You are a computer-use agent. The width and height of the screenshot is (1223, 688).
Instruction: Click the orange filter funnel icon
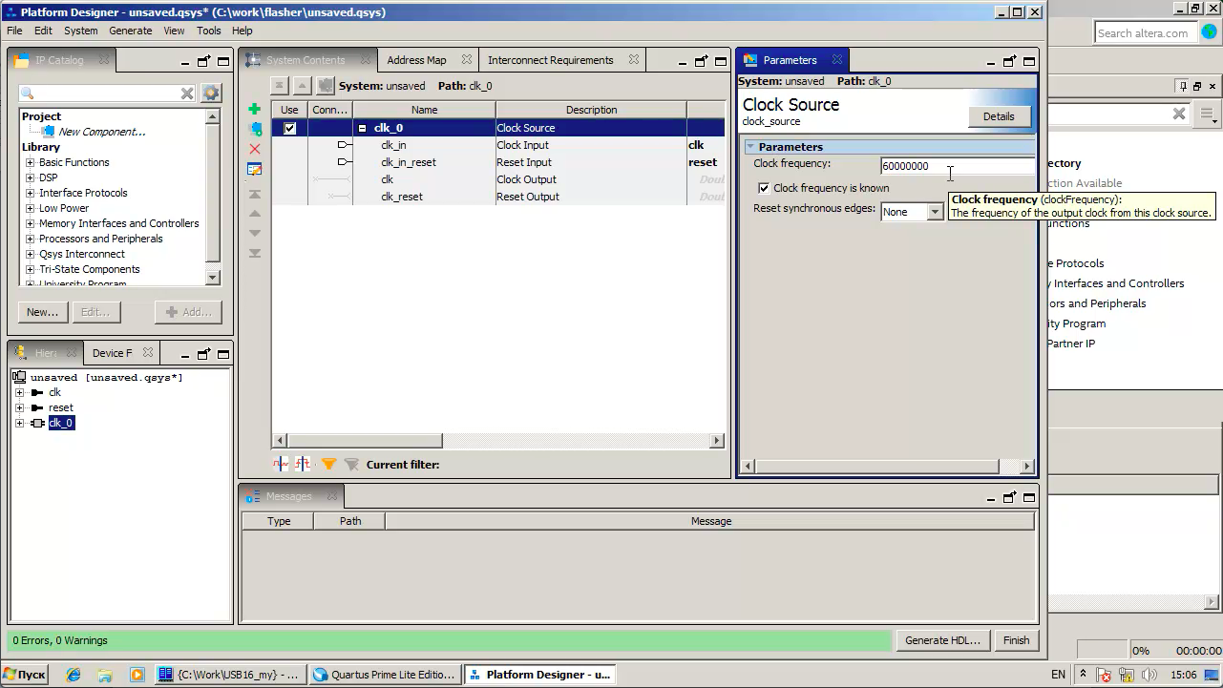click(x=328, y=465)
